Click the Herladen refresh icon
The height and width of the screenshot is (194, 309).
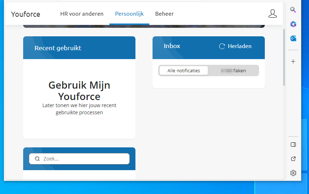point(222,46)
